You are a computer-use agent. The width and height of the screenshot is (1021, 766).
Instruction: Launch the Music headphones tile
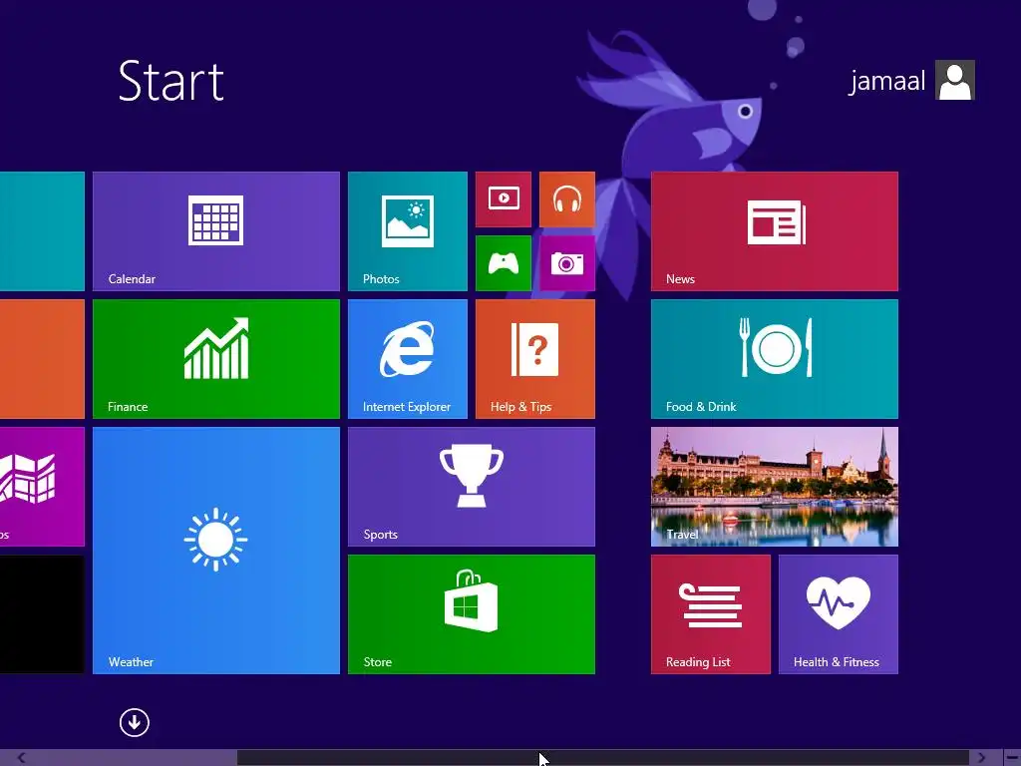pyautogui.click(x=567, y=199)
